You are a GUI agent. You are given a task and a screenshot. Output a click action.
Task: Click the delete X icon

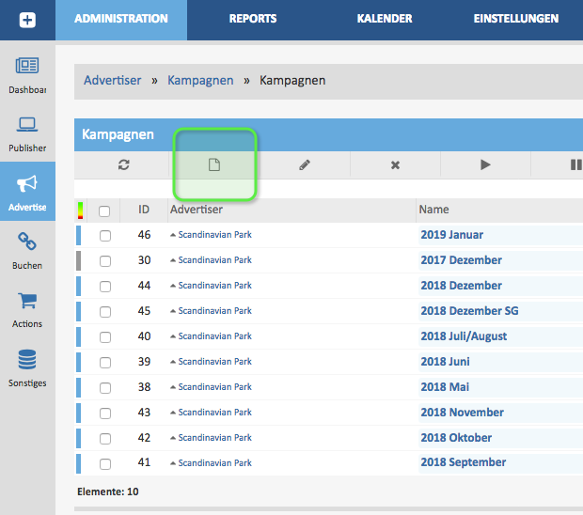(395, 164)
